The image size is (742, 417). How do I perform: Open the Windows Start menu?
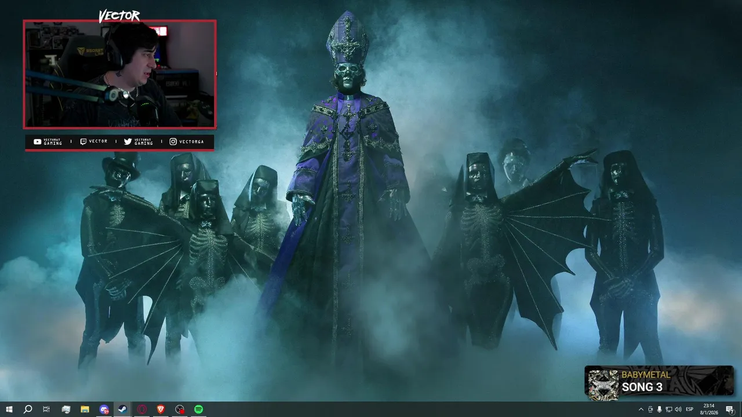(x=9, y=409)
